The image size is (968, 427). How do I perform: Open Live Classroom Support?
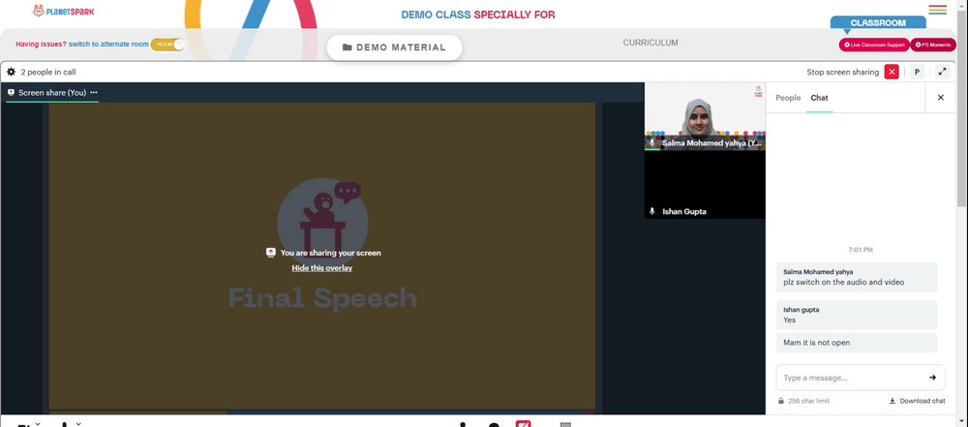[x=874, y=45]
